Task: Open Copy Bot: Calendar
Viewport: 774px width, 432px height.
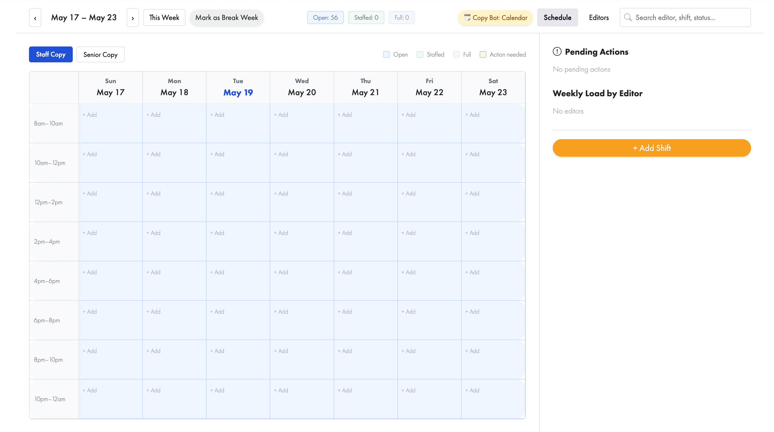Action: click(496, 18)
